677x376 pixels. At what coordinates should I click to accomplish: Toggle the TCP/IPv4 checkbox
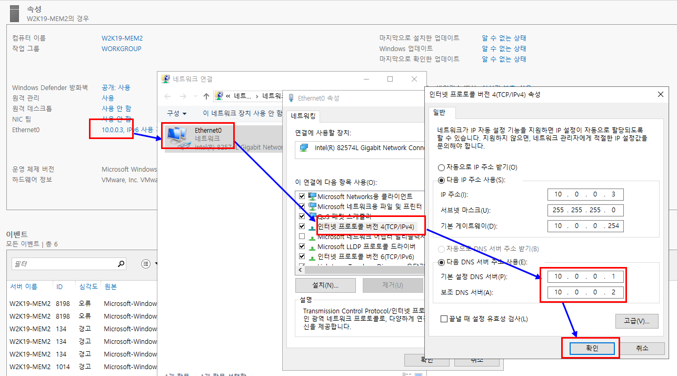click(302, 226)
